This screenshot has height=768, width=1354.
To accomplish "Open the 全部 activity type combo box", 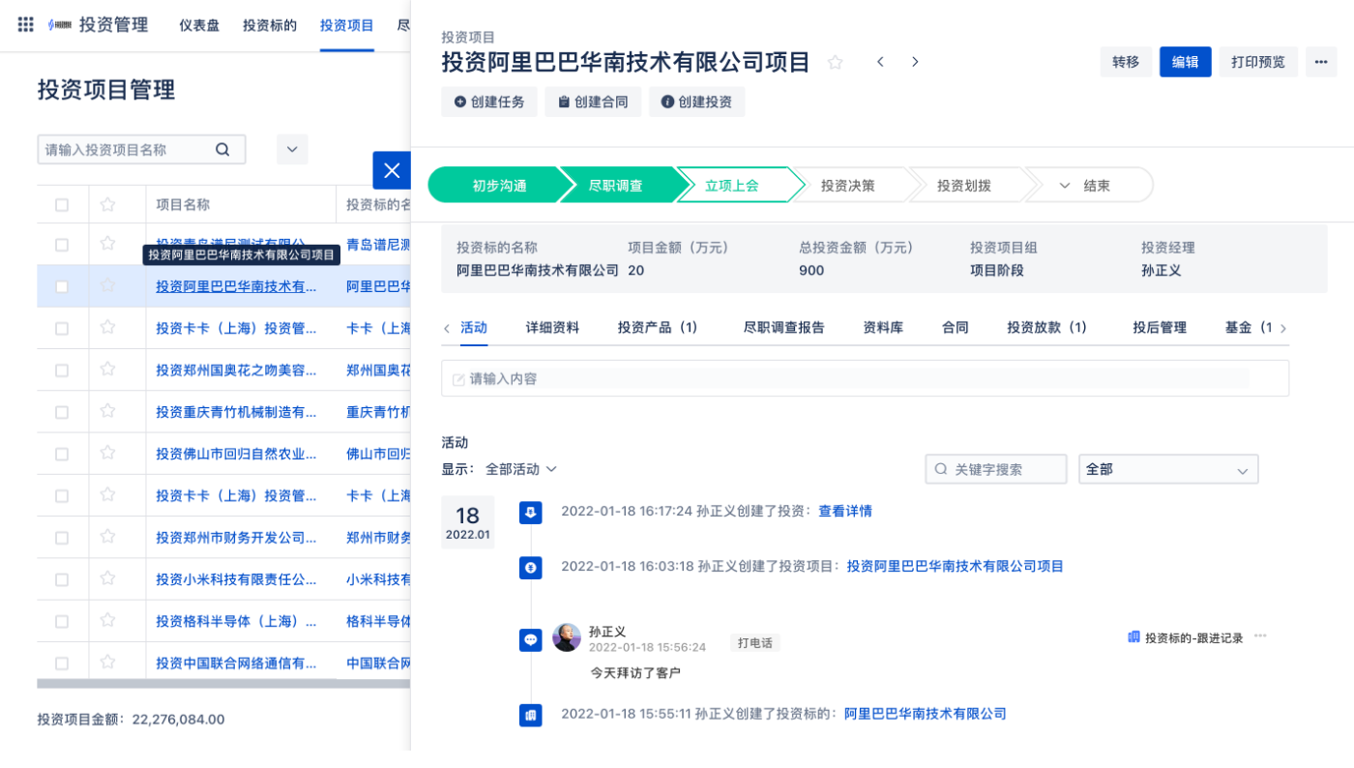I will point(1168,469).
